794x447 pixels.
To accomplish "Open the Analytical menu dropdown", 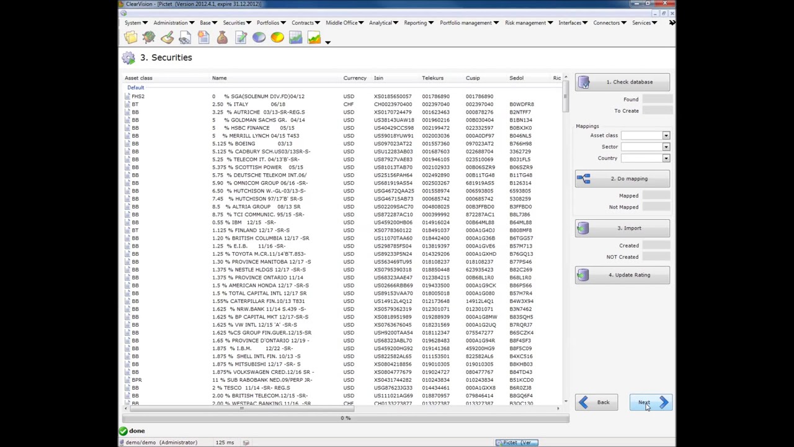I will tap(383, 23).
